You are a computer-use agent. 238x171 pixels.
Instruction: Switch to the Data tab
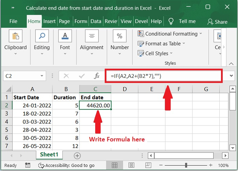(x=96, y=21)
